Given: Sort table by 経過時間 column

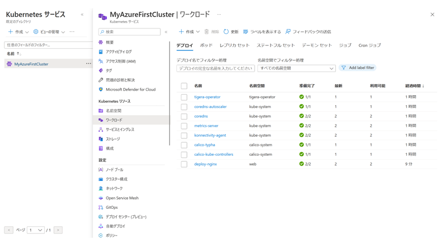Looking at the screenshot, I should click(414, 86).
